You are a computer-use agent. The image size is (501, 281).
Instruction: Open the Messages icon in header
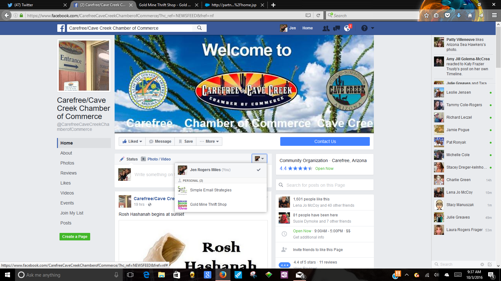[337, 28]
